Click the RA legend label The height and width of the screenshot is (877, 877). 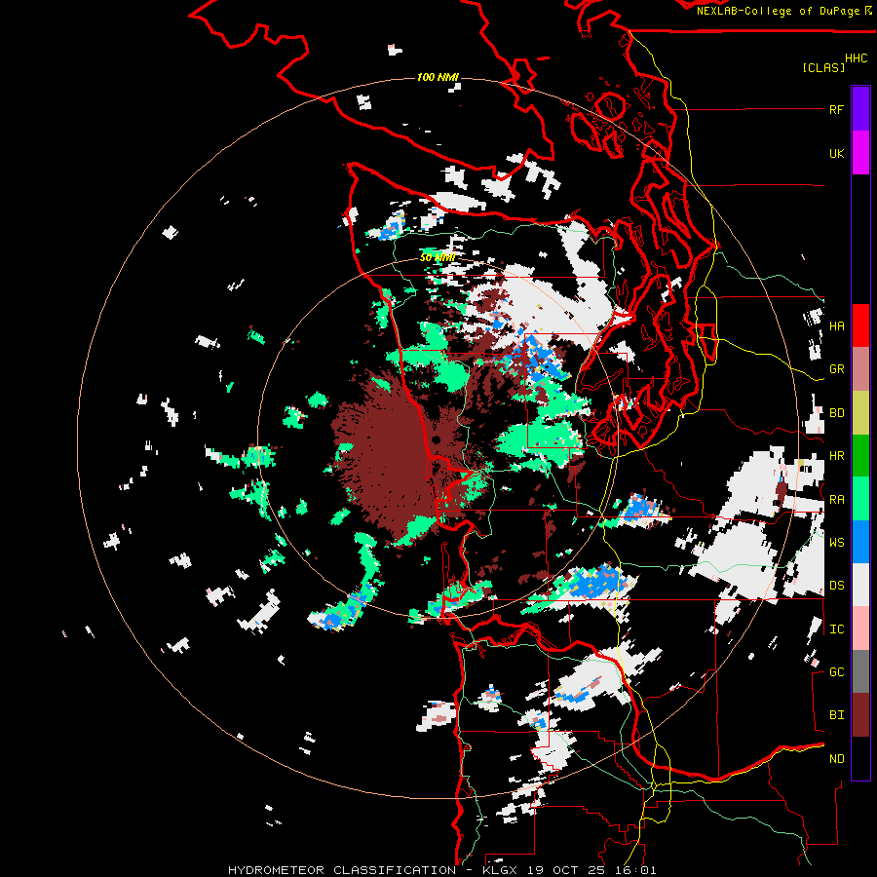pyautogui.click(x=836, y=499)
